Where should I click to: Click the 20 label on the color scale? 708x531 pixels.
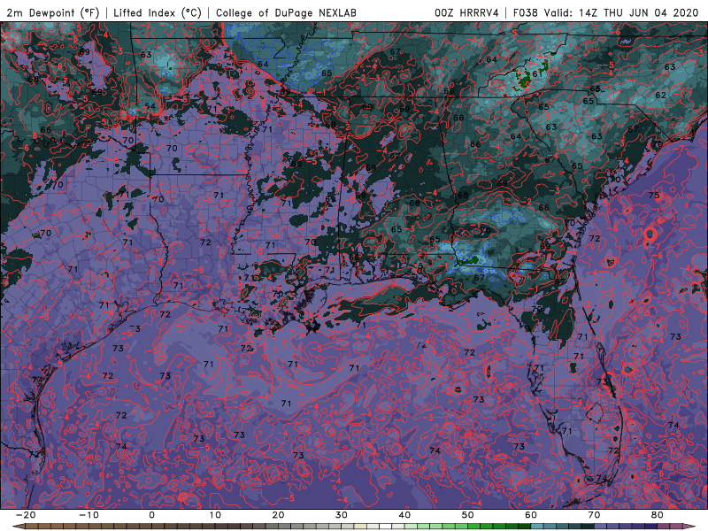[x=278, y=515]
